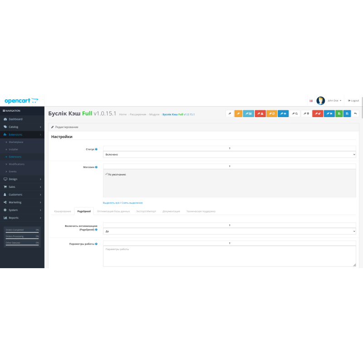Open the PageSpeed optimization dropdown showing Да
This screenshot has width=363, height=363.
[229, 231]
